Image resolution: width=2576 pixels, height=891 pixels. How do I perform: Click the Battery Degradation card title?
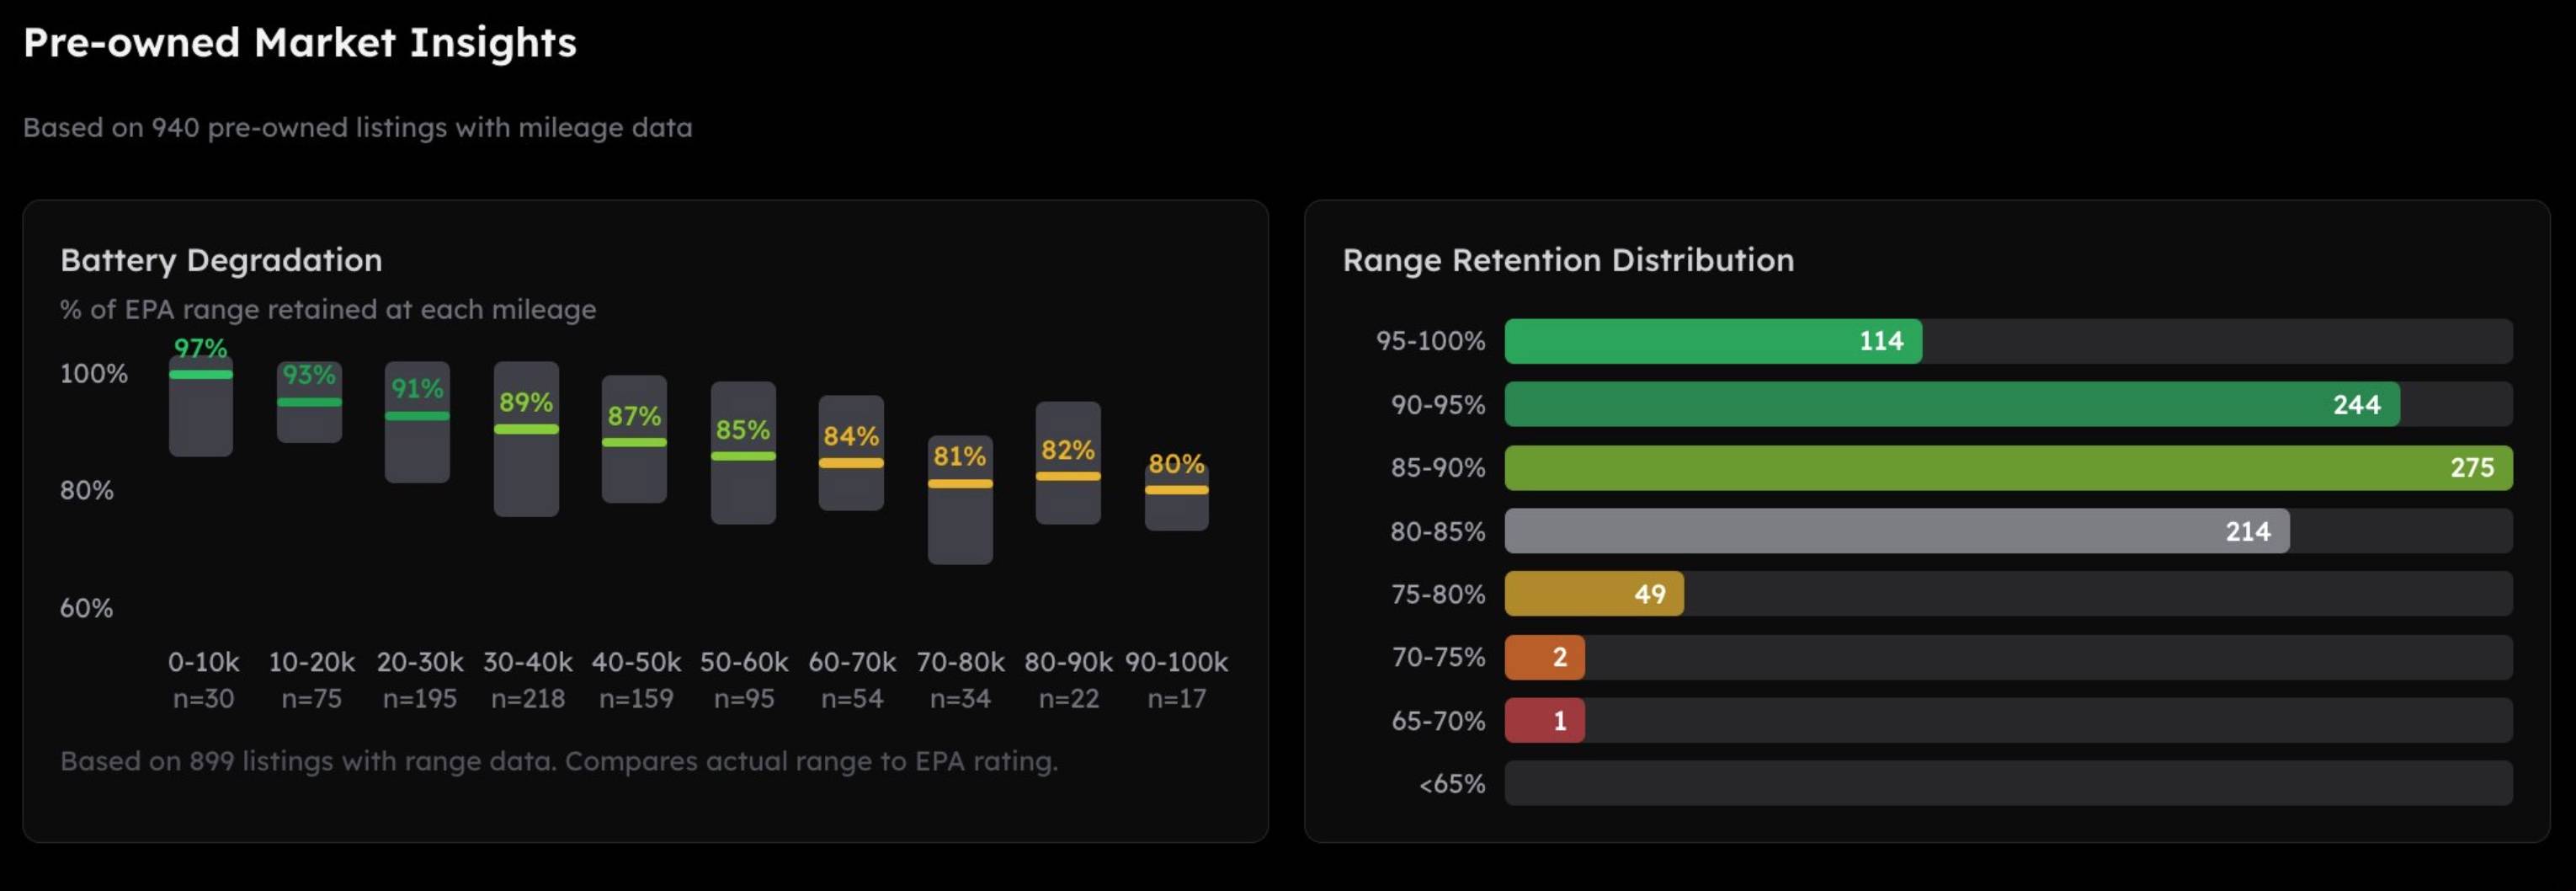[221, 260]
